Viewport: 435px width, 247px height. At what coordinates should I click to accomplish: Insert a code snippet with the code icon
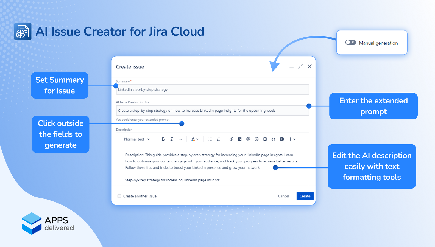274,139
